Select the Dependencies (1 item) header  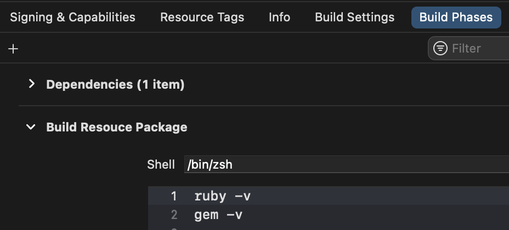point(115,84)
